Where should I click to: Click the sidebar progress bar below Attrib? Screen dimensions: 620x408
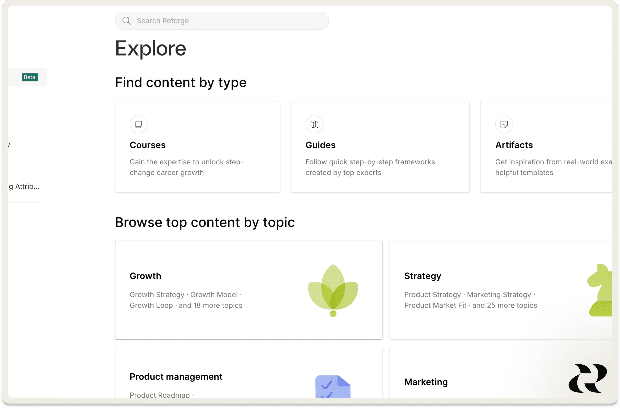[x=24, y=202]
